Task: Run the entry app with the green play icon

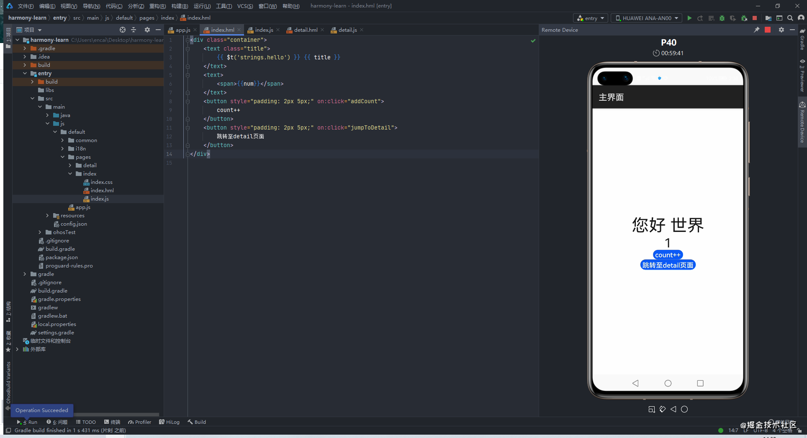Action: click(689, 18)
